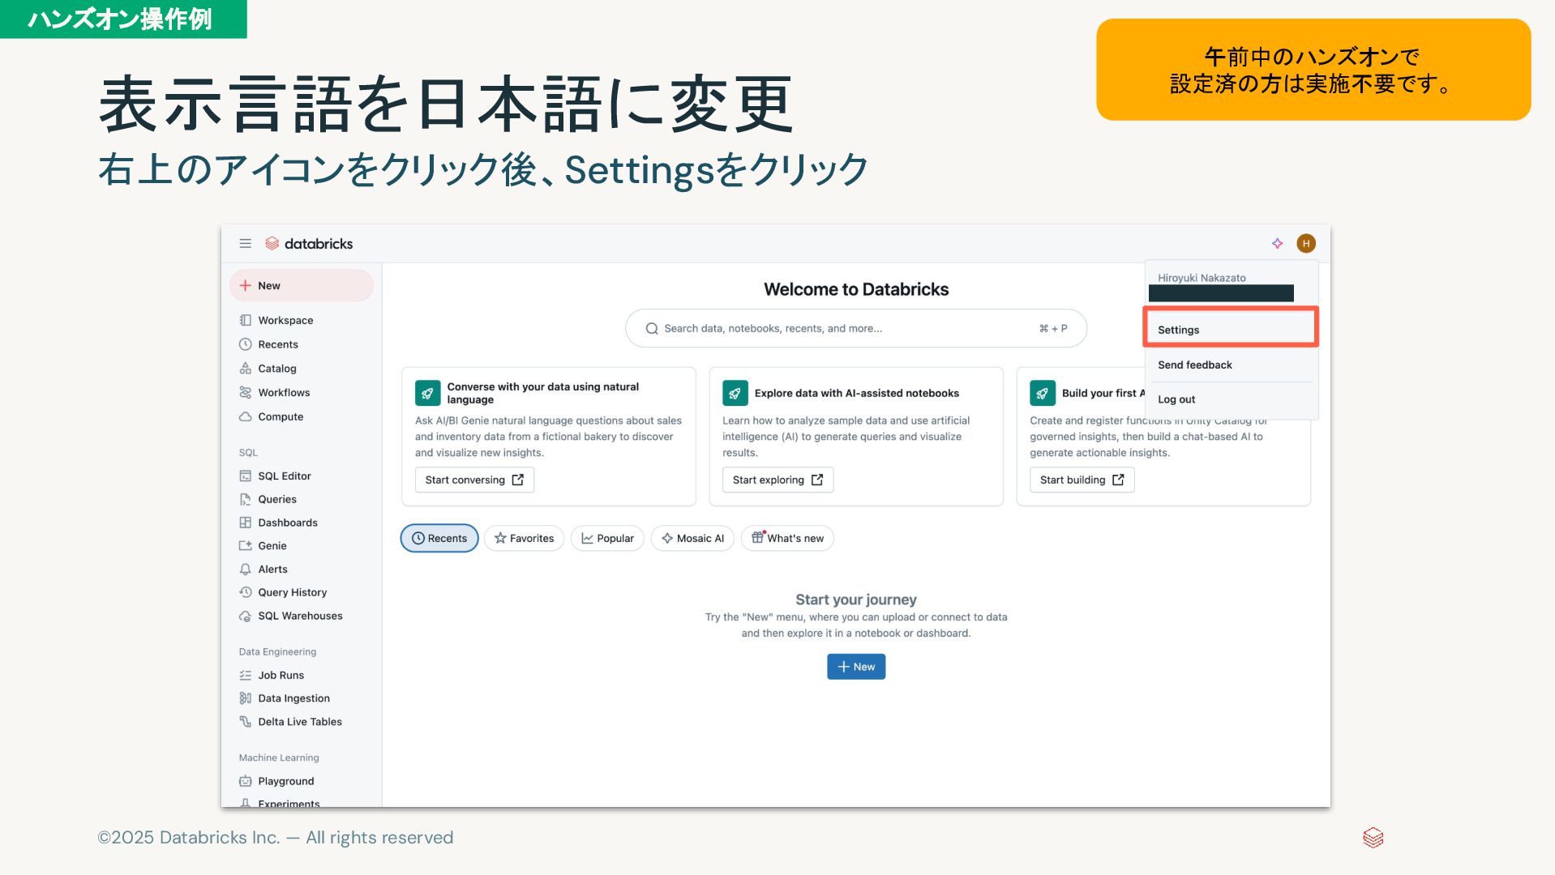The image size is (1555, 875).
Task: Click the blue New button under Start your journey
Action: [856, 667]
